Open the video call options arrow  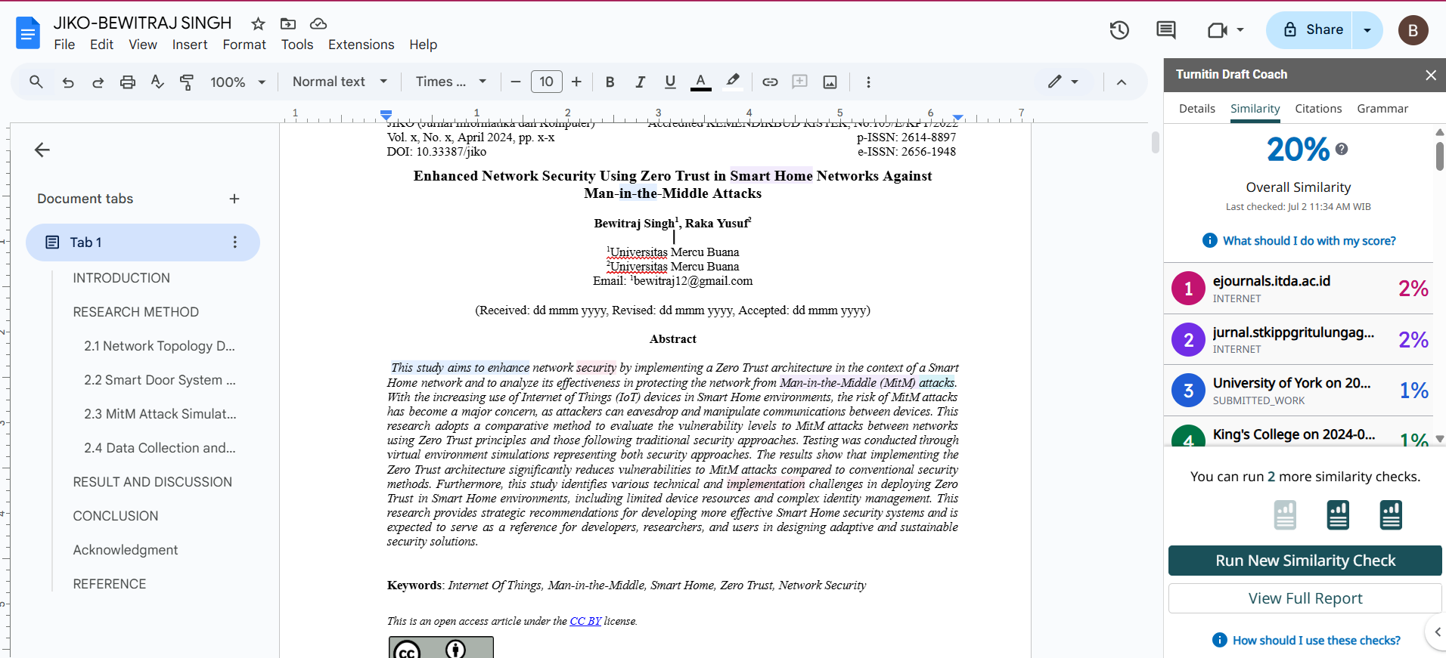(x=1240, y=30)
